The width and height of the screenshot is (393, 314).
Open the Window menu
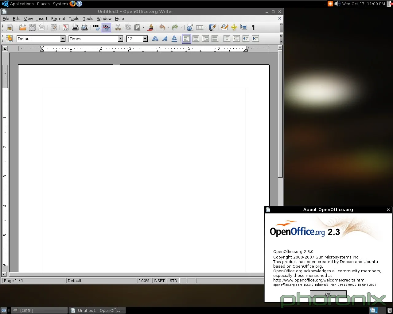tap(104, 18)
